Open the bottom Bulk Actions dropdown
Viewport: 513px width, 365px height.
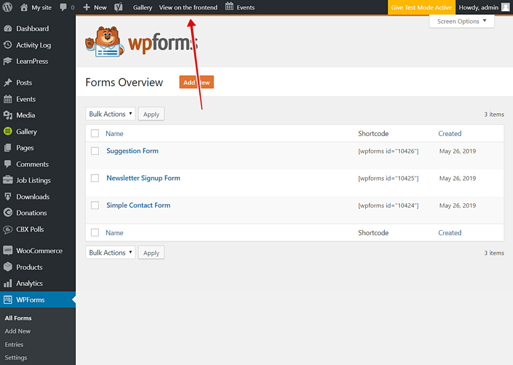click(x=110, y=252)
